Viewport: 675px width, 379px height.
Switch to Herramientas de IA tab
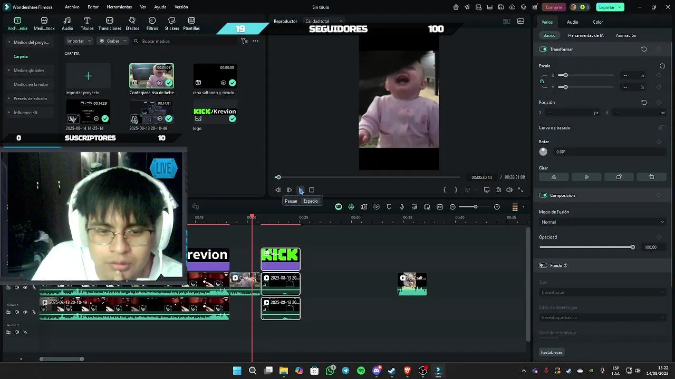586,35
